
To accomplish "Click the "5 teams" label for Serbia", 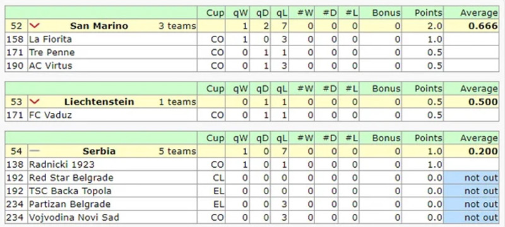I will [x=177, y=151].
